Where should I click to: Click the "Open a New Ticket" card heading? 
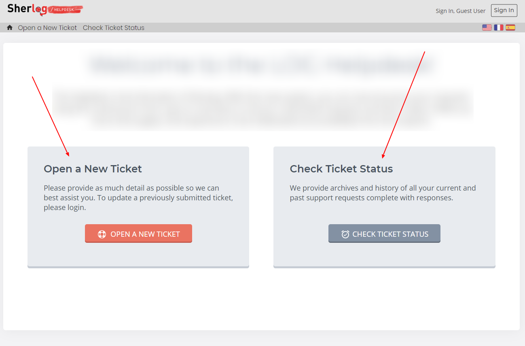[x=93, y=169]
